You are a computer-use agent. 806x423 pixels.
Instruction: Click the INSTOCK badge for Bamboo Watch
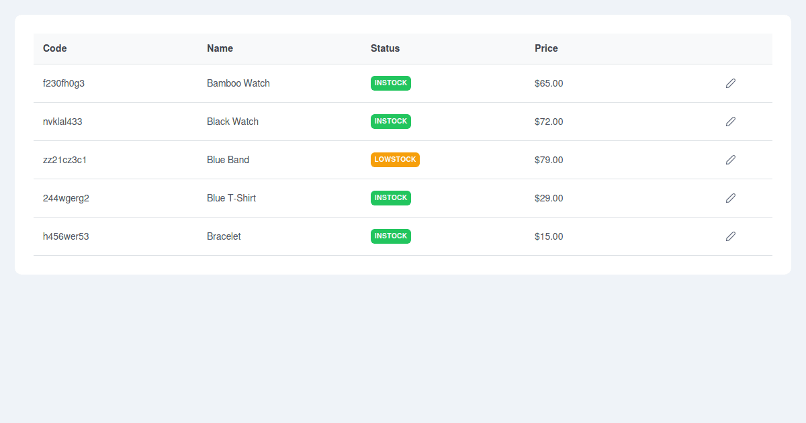tap(390, 83)
